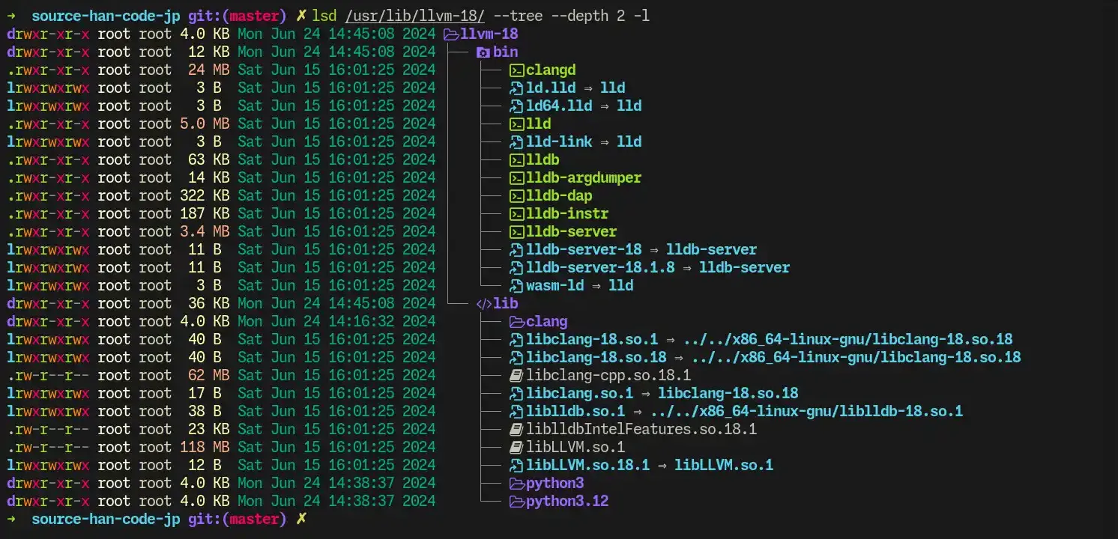Click the symlink icon beside libLLVM.so.18.1
This screenshot has height=539, width=1118.
[516, 465]
